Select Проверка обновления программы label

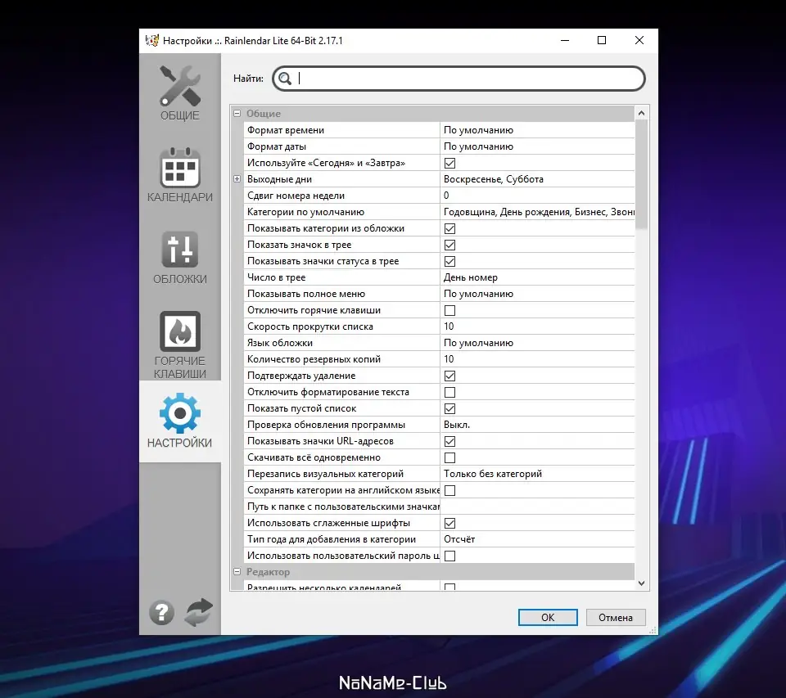(x=327, y=425)
